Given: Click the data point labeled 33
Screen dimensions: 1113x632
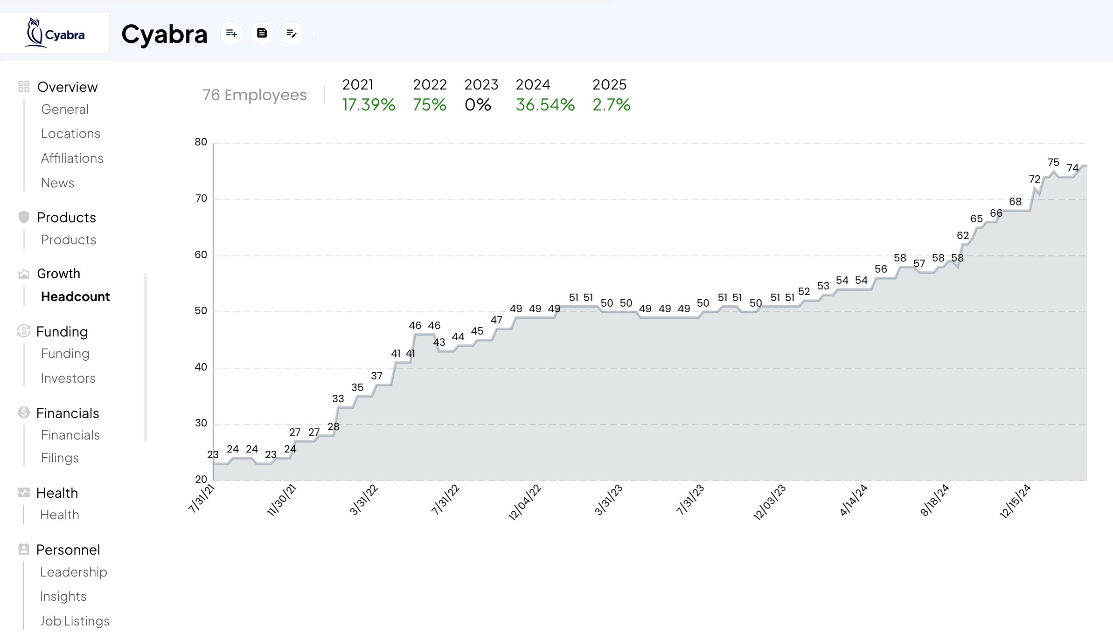Looking at the screenshot, I should 338,399.
